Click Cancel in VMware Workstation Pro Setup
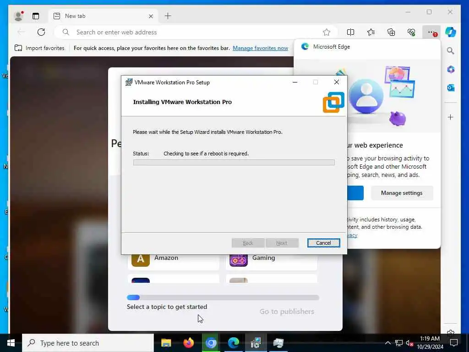This screenshot has height=352, width=469. coord(323,243)
